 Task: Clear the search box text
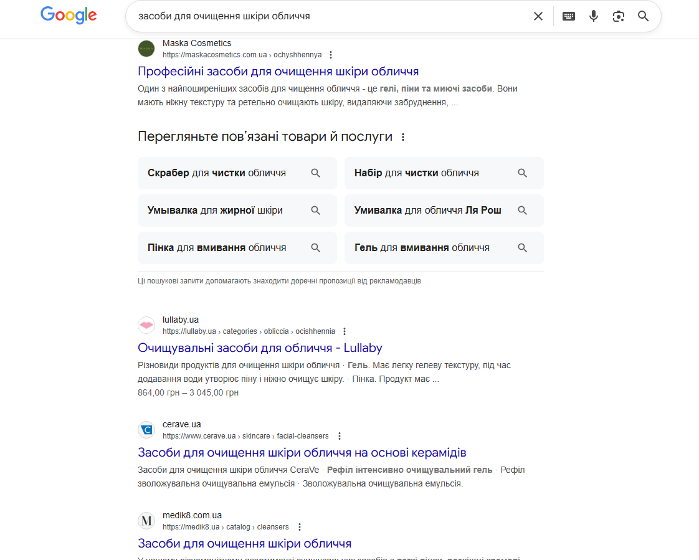pyautogui.click(x=538, y=16)
